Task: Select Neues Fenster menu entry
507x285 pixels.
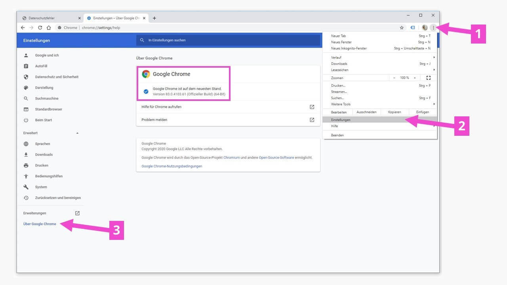Action: pos(380,42)
